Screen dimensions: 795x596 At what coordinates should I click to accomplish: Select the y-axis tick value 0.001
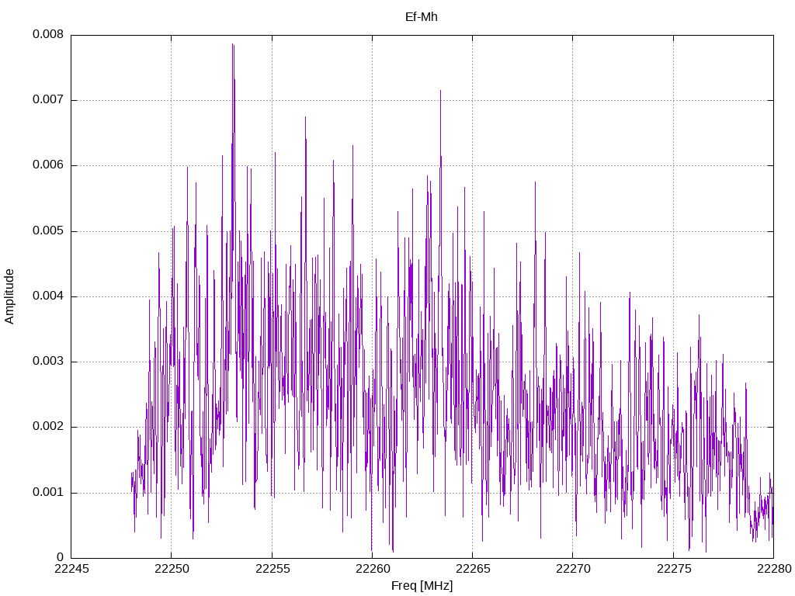[48, 493]
